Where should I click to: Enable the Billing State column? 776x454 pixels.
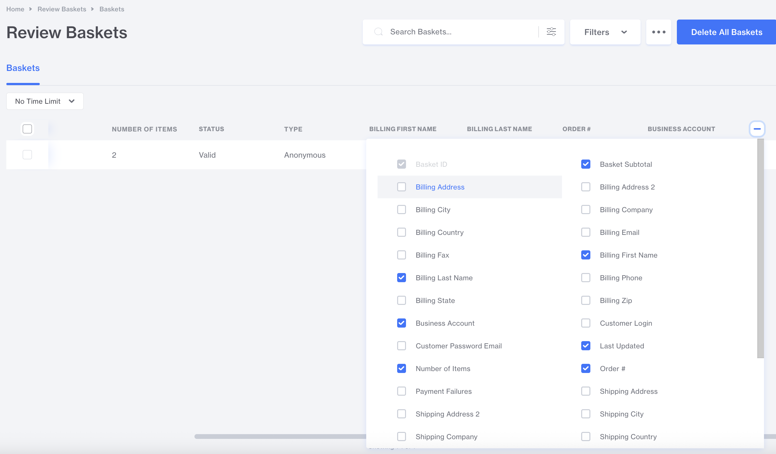(x=402, y=300)
